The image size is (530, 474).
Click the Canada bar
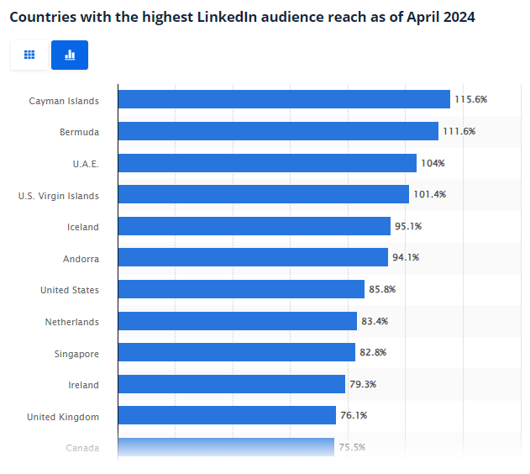[226, 447]
